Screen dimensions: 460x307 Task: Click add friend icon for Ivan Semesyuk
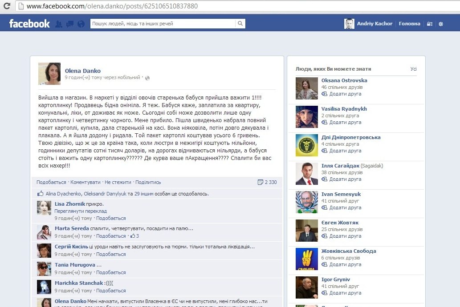(325, 207)
